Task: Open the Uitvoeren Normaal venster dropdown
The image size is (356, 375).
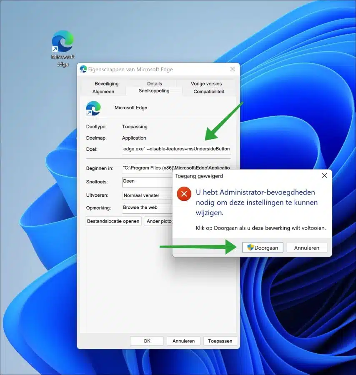Action: tap(147, 195)
